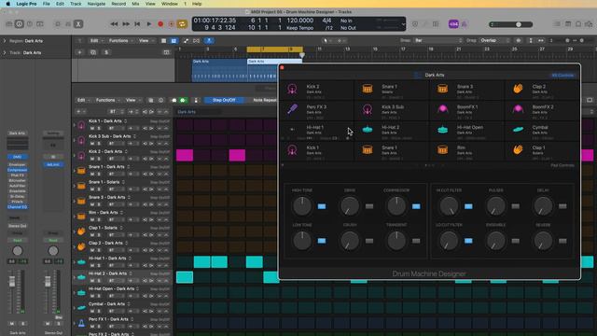
Task: Click Kick 2 row icon in Step Sequencer
Action: point(81,155)
